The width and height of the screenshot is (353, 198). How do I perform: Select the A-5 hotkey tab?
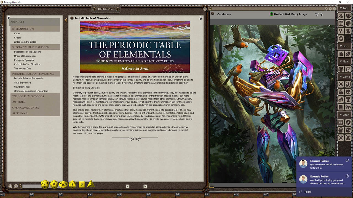(119, 194)
